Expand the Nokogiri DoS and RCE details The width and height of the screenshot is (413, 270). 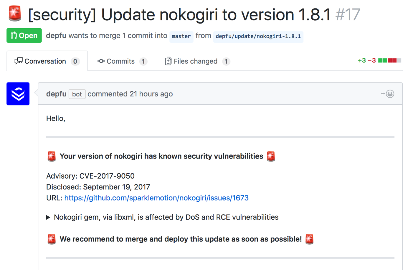pyautogui.click(x=48, y=217)
